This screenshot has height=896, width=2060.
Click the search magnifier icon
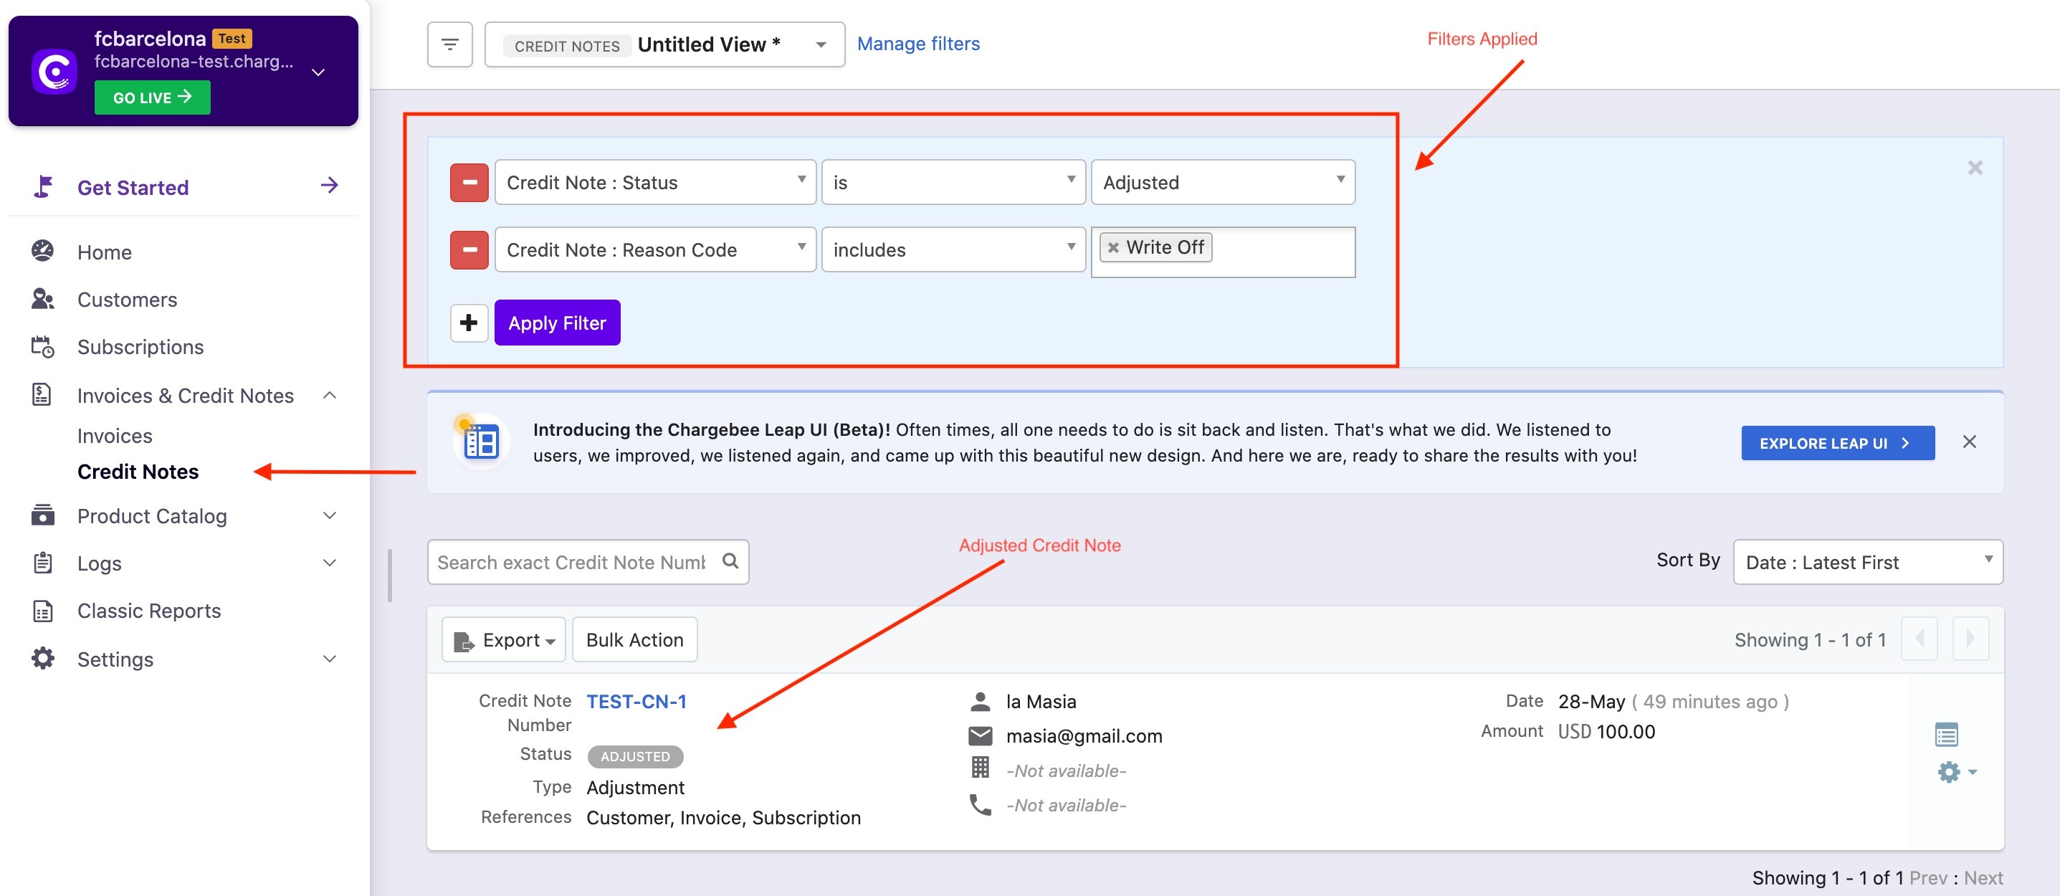730,561
